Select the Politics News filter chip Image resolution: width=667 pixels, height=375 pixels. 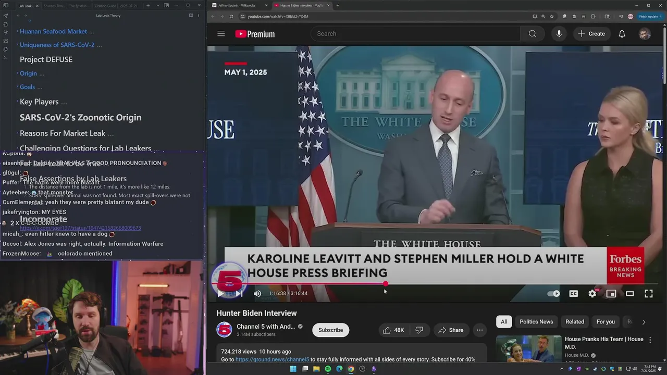(536, 322)
